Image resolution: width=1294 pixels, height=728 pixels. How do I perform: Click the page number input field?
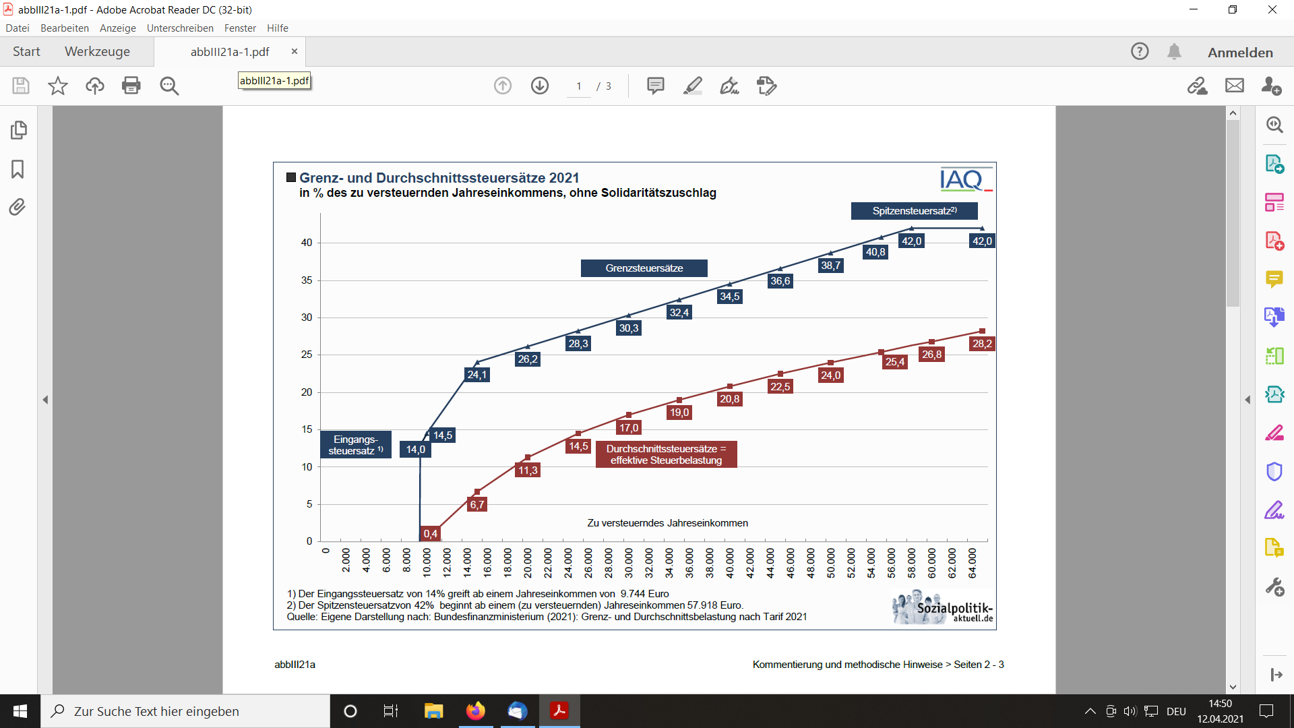point(579,86)
